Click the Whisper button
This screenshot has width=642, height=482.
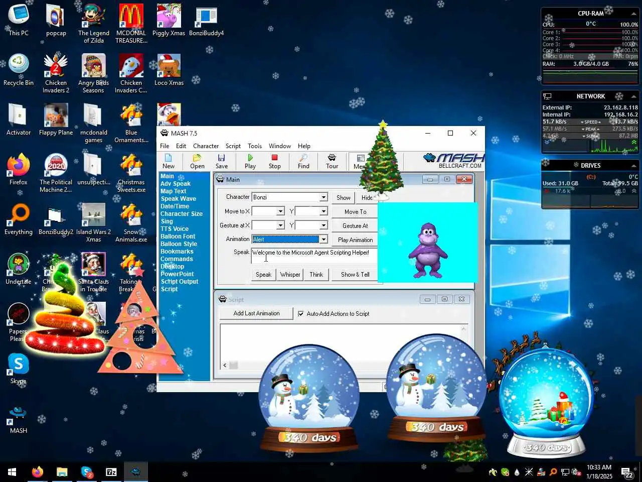pos(290,275)
